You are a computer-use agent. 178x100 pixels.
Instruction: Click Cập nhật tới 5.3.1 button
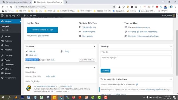click(x=87, y=60)
